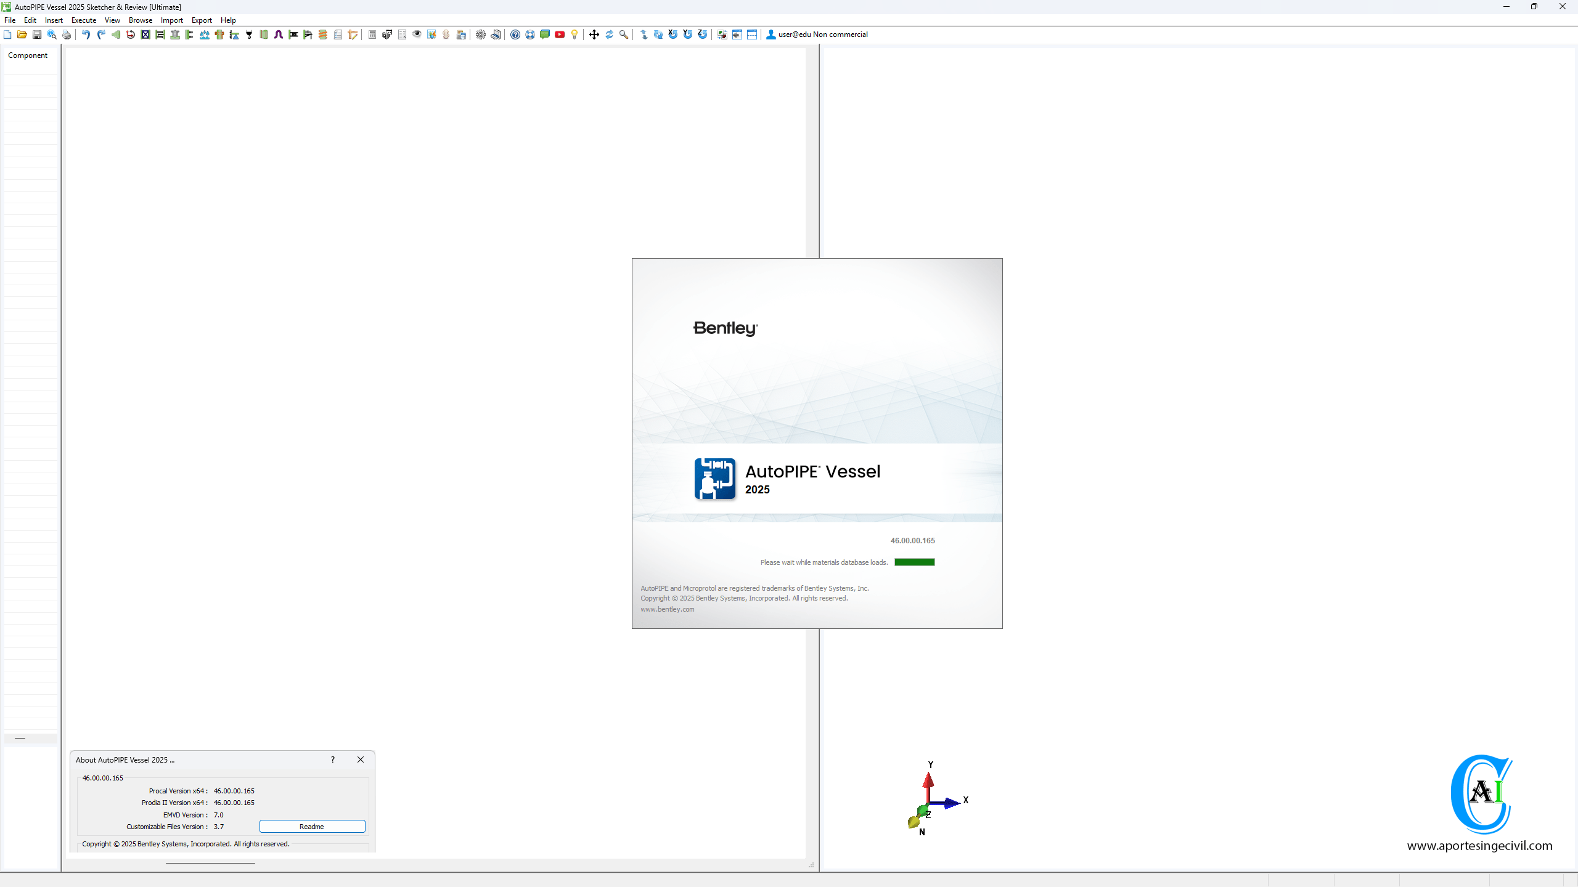Click the rotate about Z axis icon

click(x=702, y=34)
